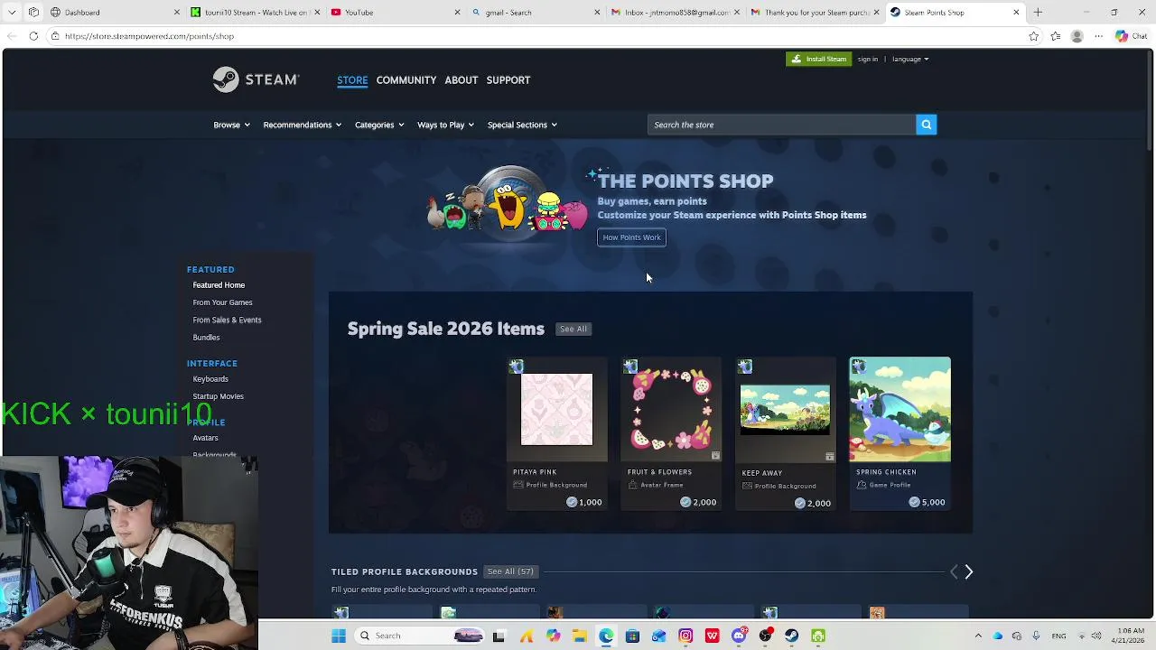The image size is (1156, 650).
Task: Open Startup Movies in the sidebar
Action: pyautogui.click(x=218, y=396)
